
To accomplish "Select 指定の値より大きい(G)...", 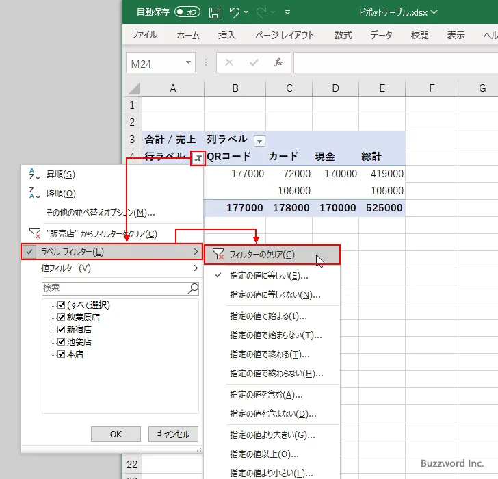I will tap(272, 435).
